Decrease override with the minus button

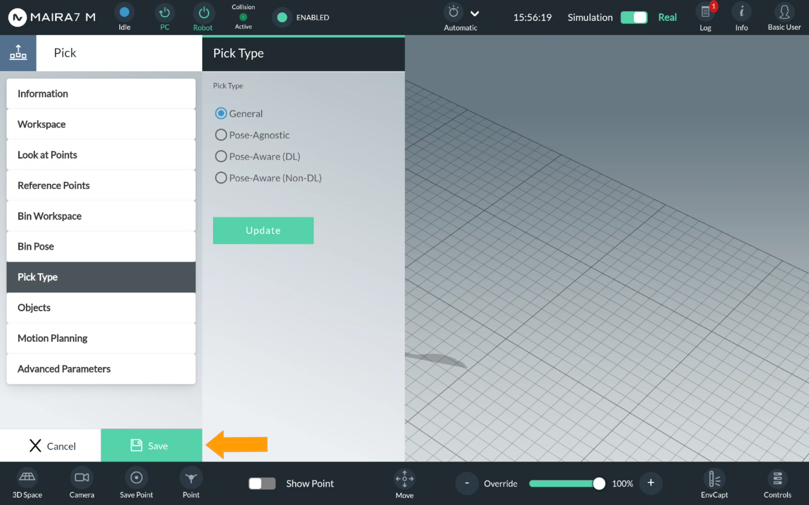pos(467,483)
